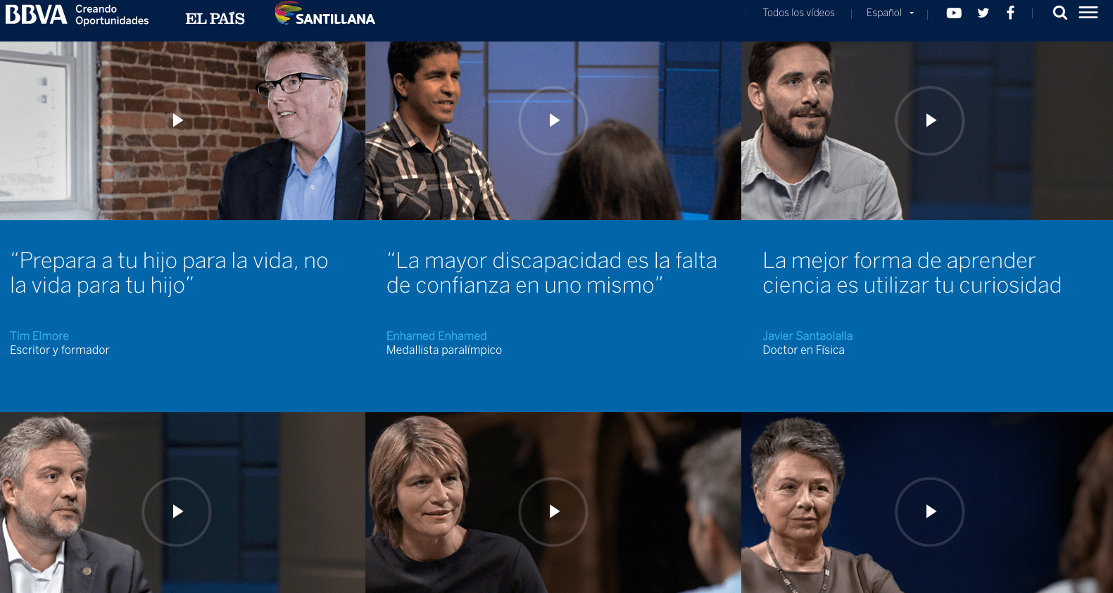Open the hamburger menu icon
Screen dimensions: 1113x593
click(x=1088, y=13)
